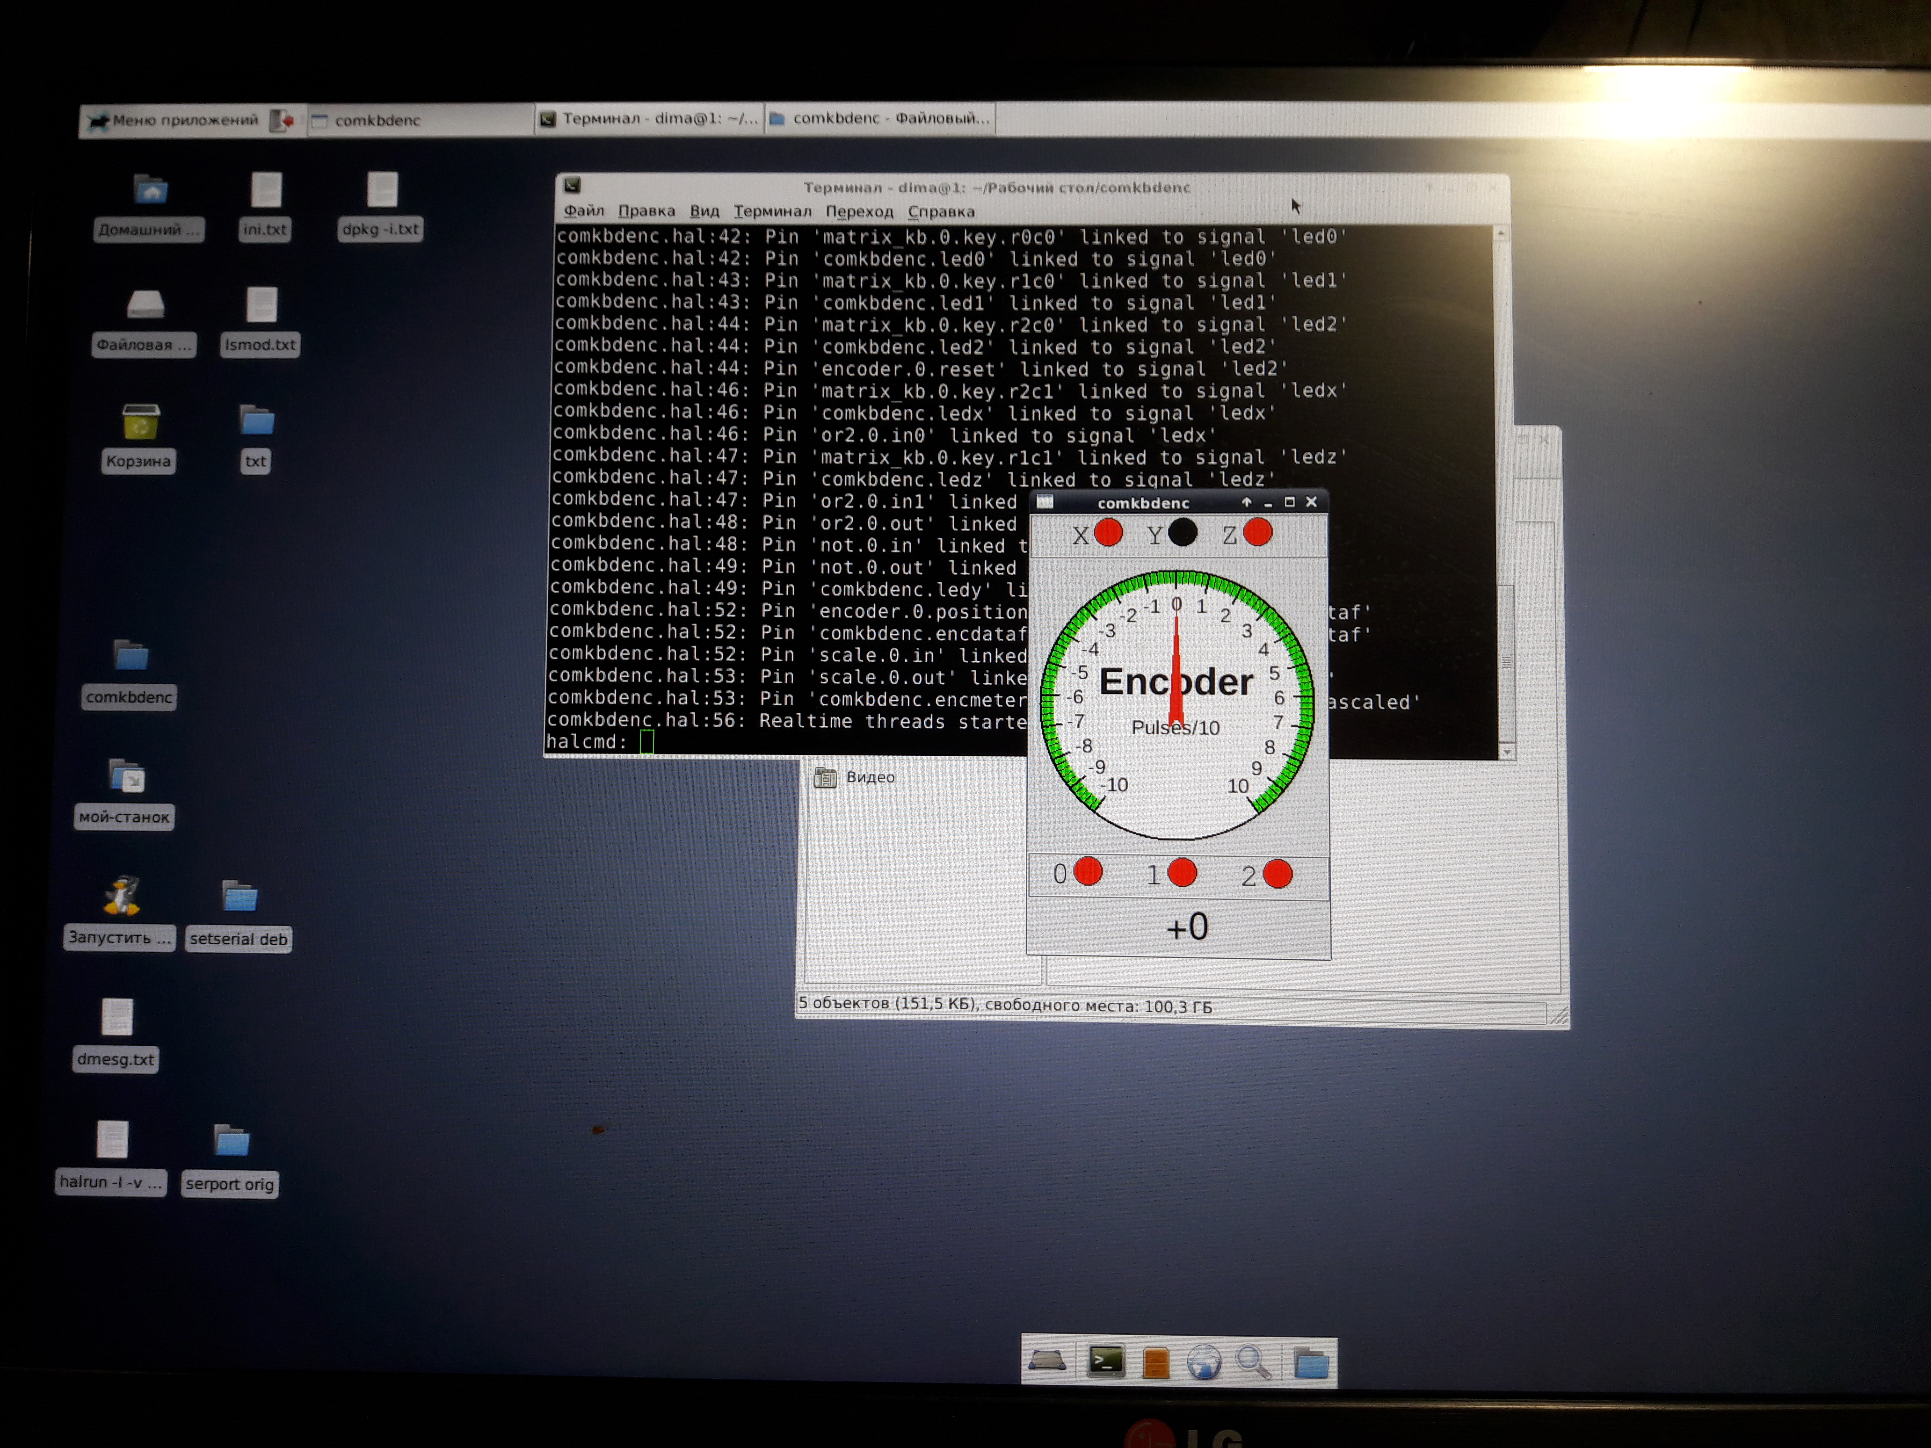Click the orange file manager cabinet icon
The image size is (1931, 1448).
(x=1156, y=1363)
